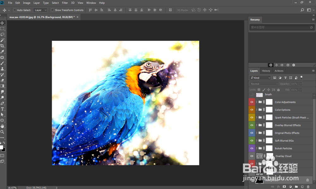316x189 pixels.
Task: Hide the Spark Particles group
Action: pos(252,117)
